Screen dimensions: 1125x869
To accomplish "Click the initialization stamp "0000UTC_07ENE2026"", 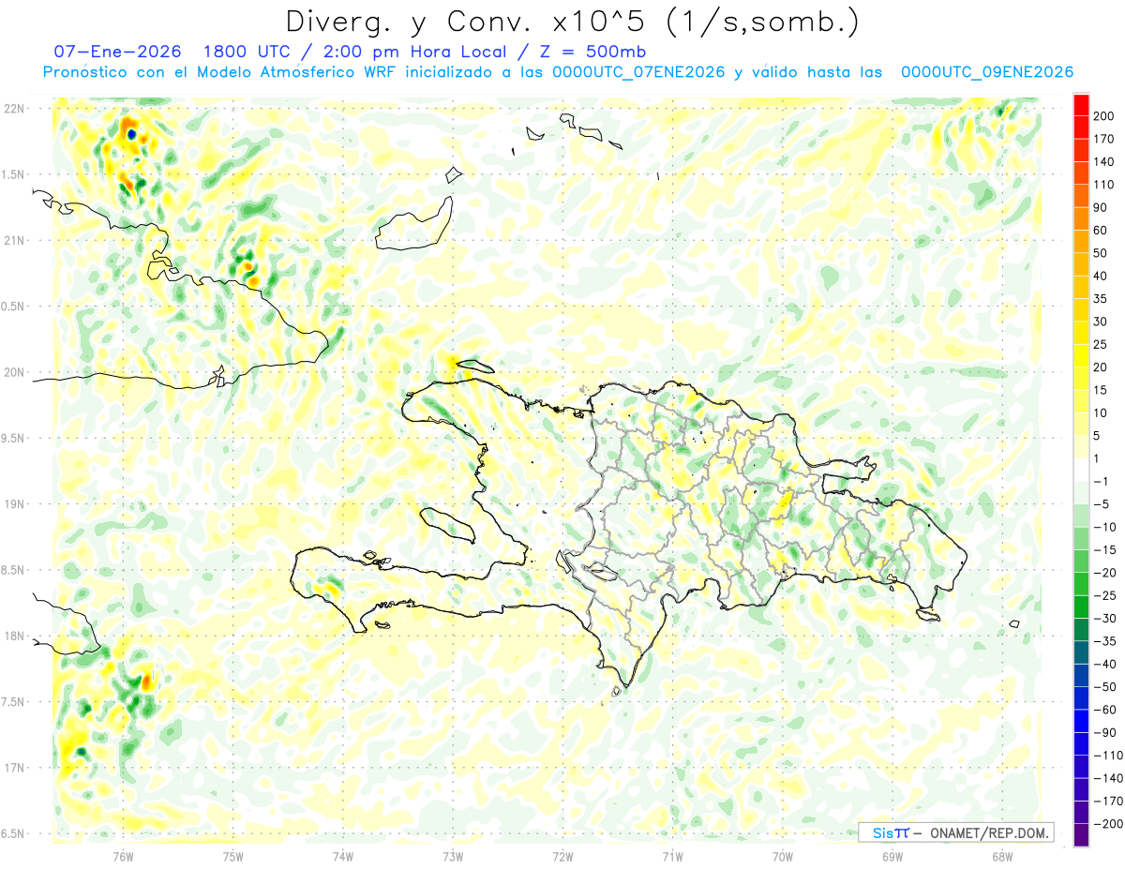I will 638,71.
